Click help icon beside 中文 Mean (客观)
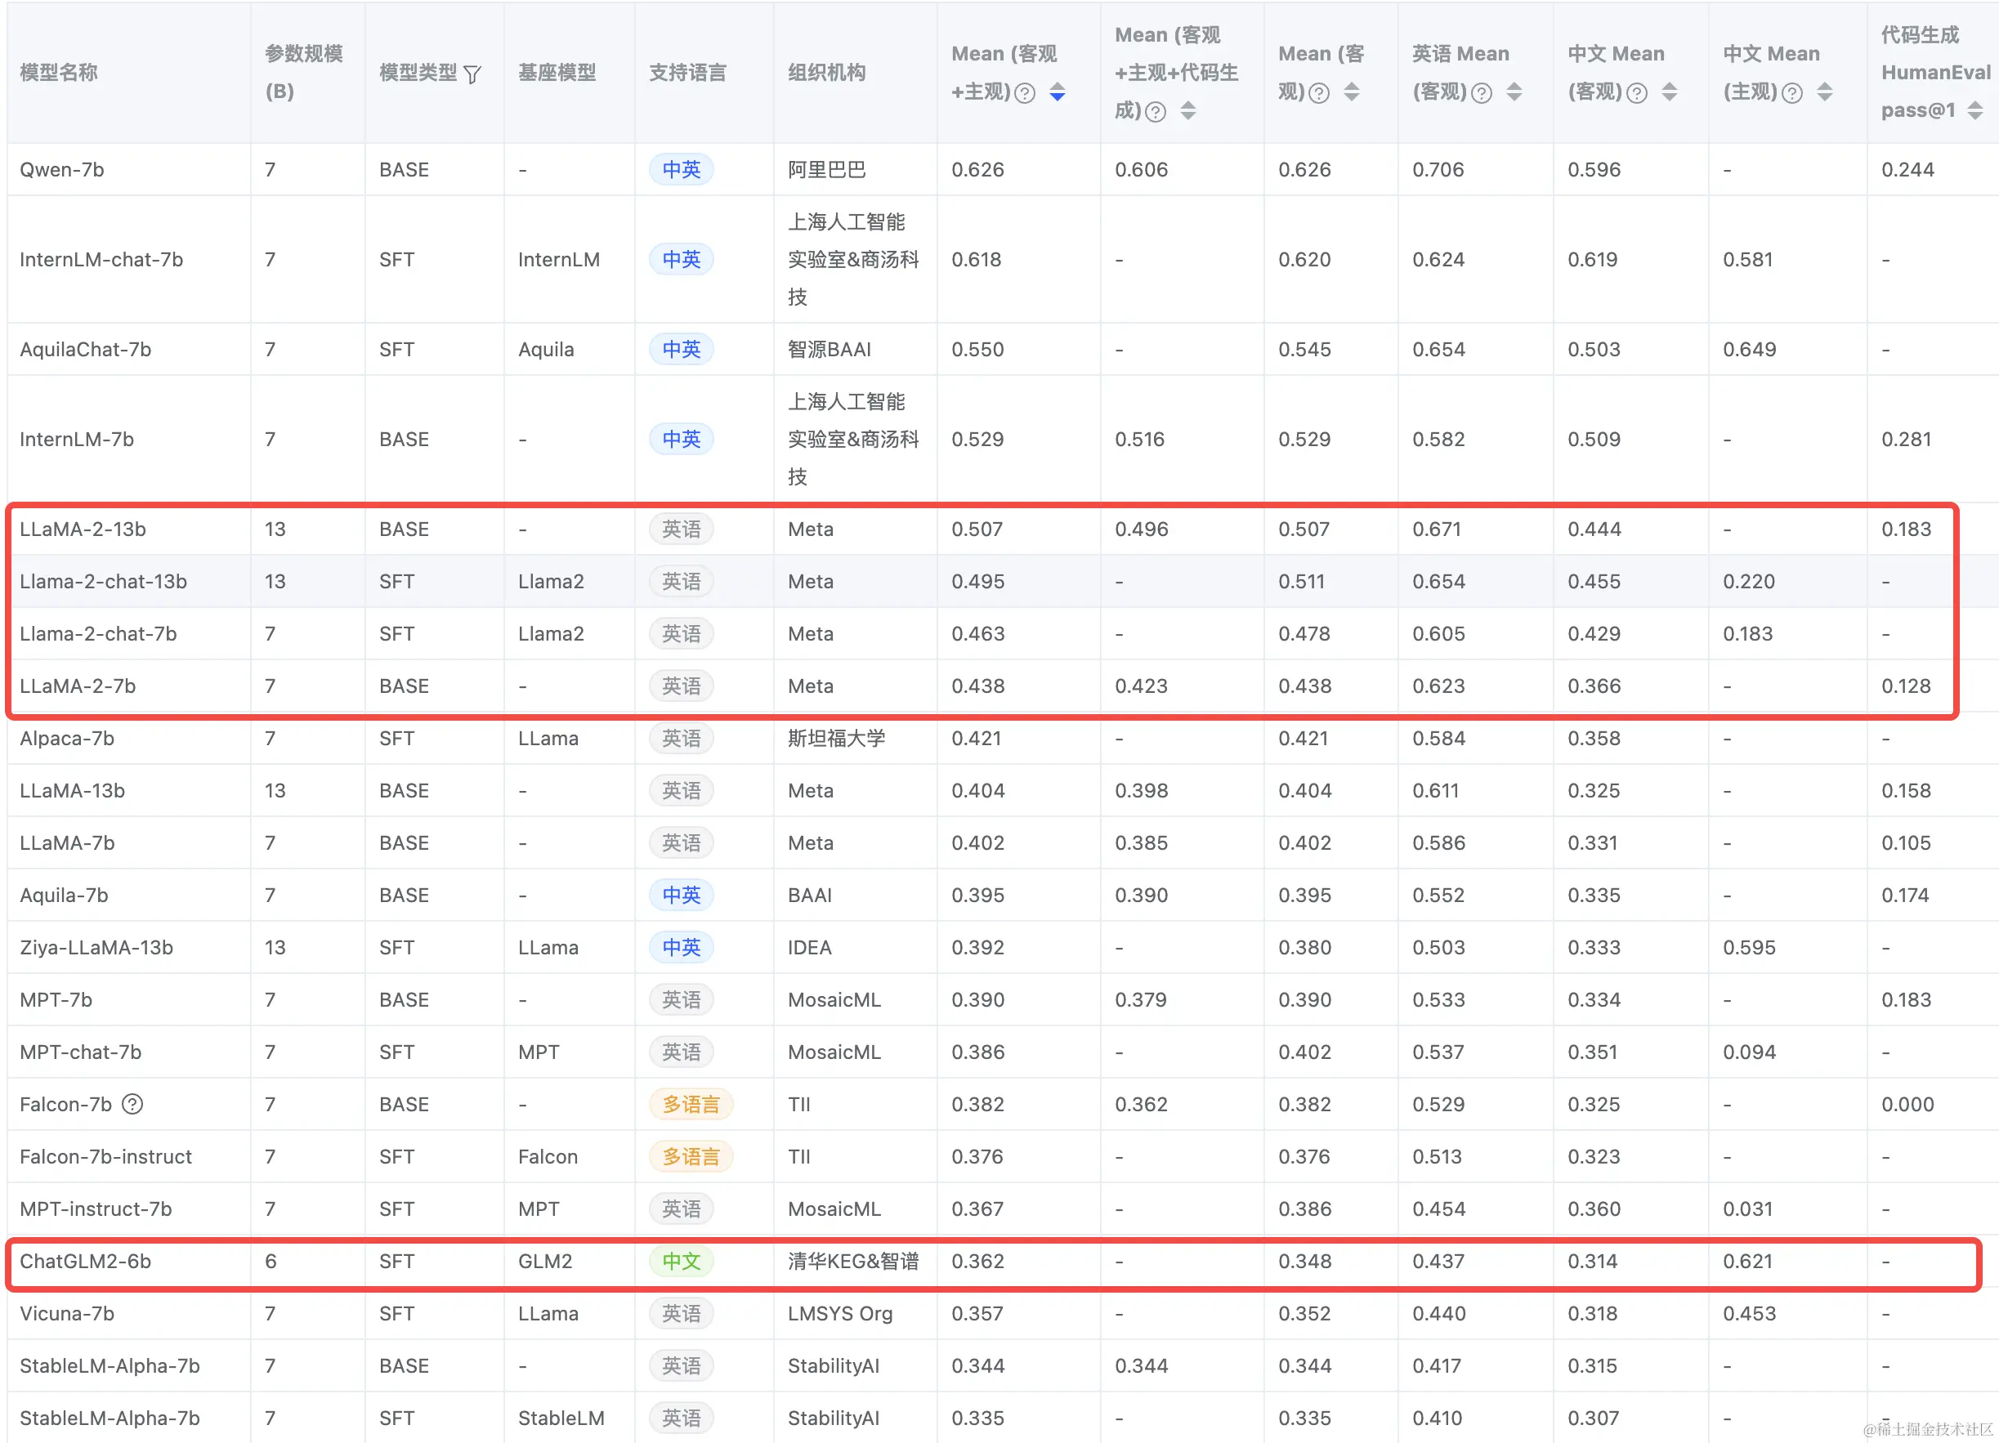 click(1636, 92)
